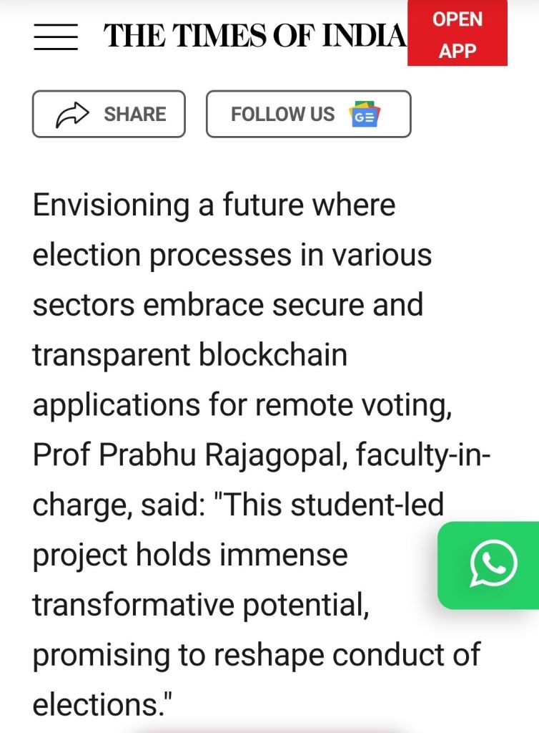Screen dimensions: 539x733
Task: Click the share arrow icon
Action: click(x=72, y=114)
